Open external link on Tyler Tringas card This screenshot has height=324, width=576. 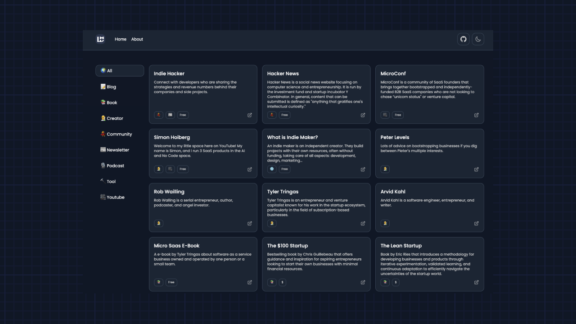[363, 224]
